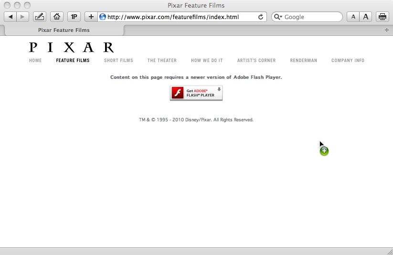Open THE THEATER navigation link
393x255 pixels.
click(x=162, y=61)
